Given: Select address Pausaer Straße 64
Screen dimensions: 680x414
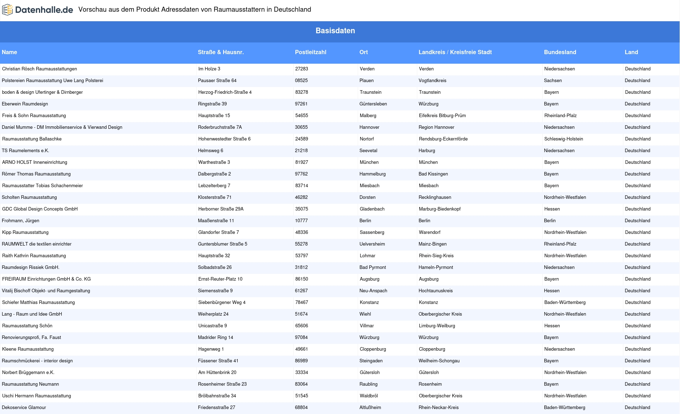Looking at the screenshot, I should coord(217,81).
